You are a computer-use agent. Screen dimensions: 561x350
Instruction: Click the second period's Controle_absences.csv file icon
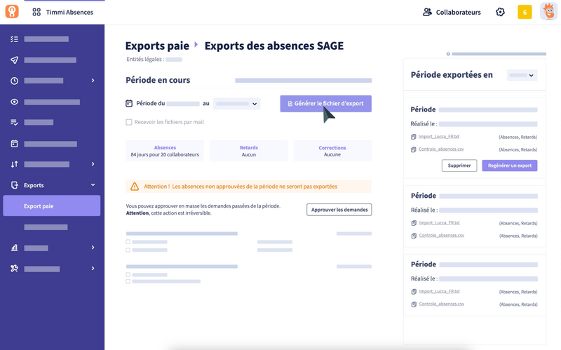[x=414, y=236]
